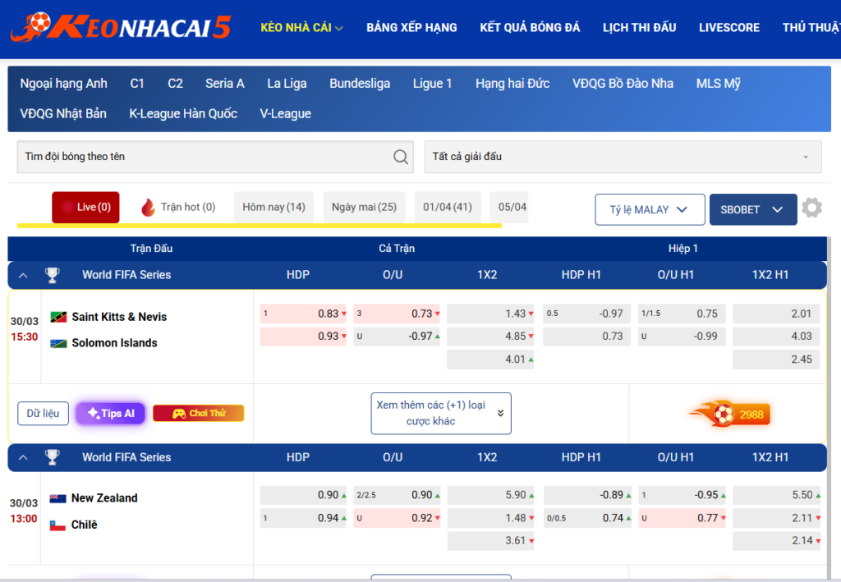This screenshot has width=841, height=582.
Task: Click the trophy icon beside World FIFA Series
Action: [x=52, y=275]
